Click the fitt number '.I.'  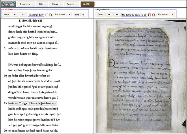coord(36,59)
